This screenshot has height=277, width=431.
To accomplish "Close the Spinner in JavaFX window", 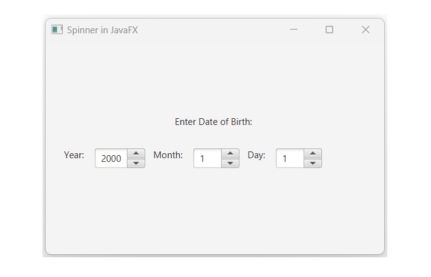I will point(365,30).
